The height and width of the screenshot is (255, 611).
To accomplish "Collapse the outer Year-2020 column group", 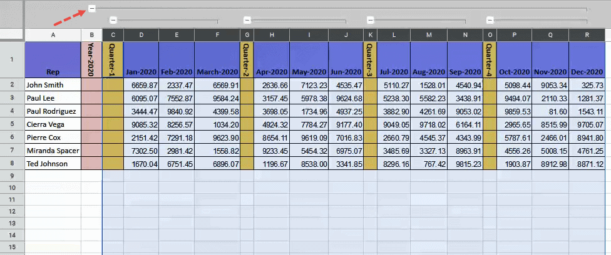I will 92,9.
